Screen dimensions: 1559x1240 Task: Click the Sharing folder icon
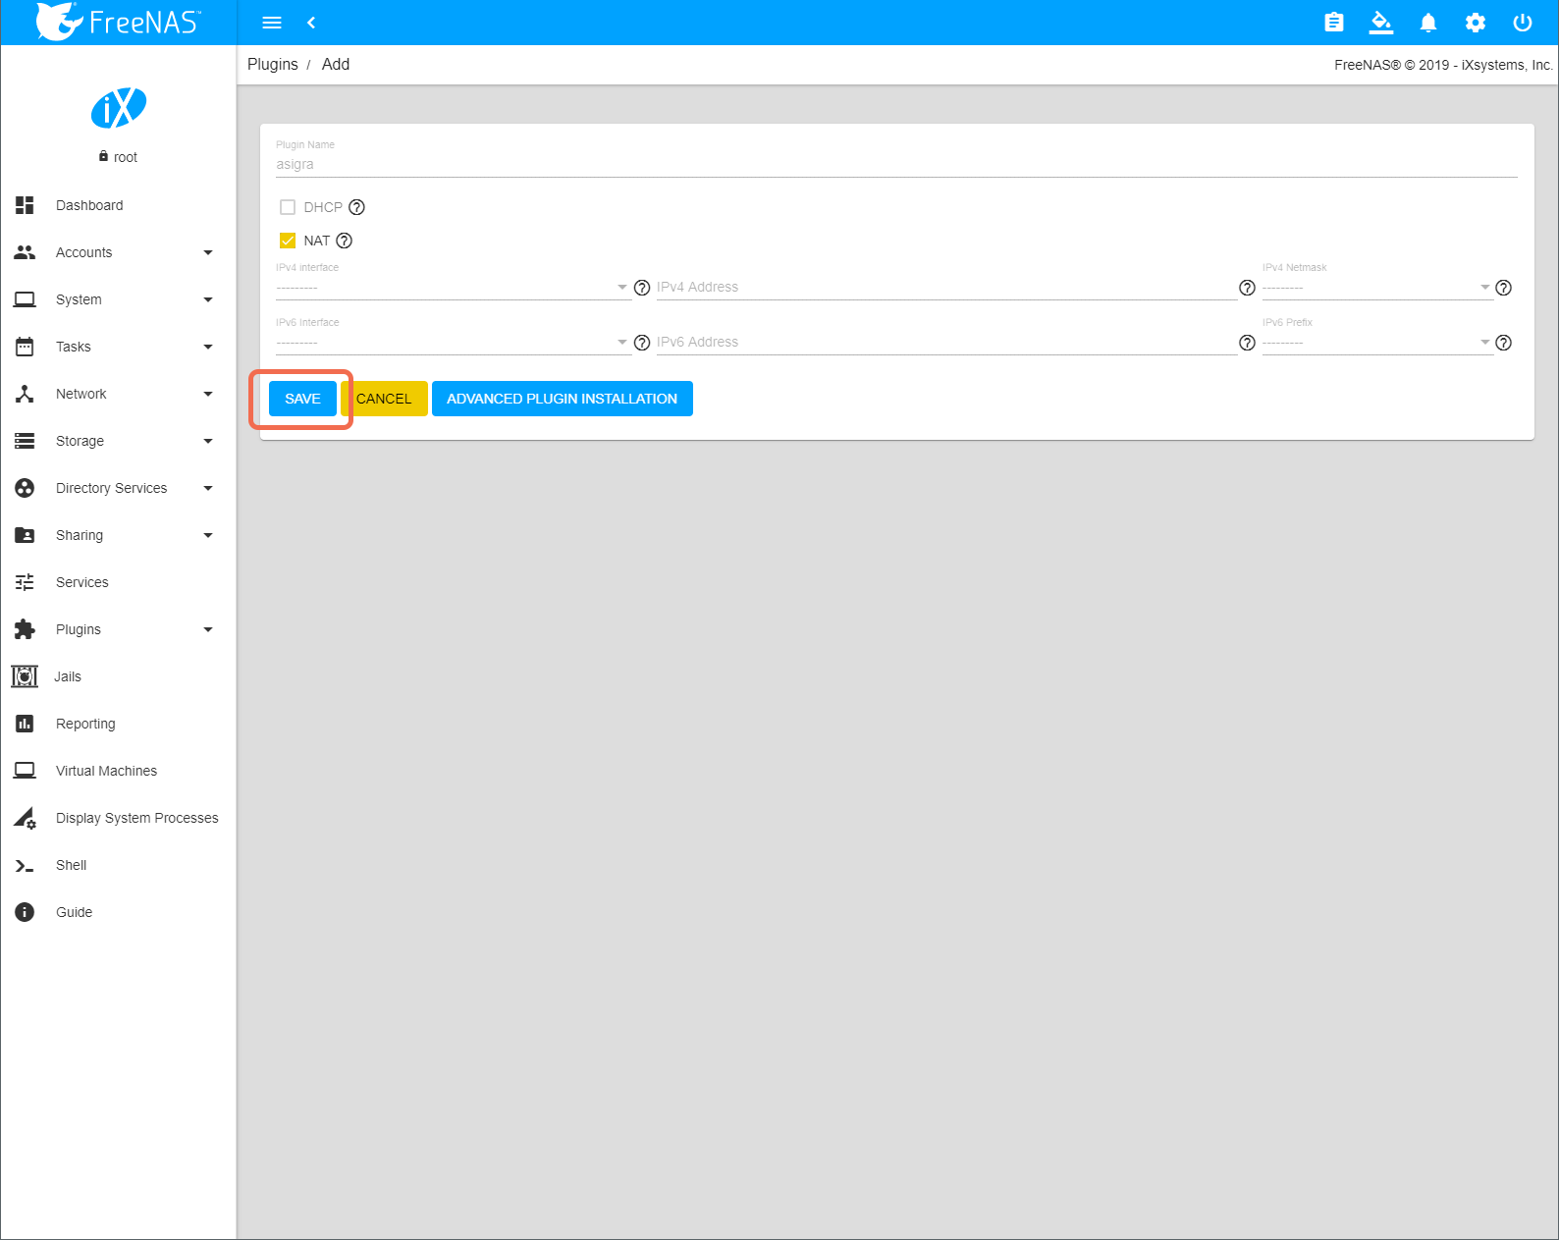coord(25,535)
